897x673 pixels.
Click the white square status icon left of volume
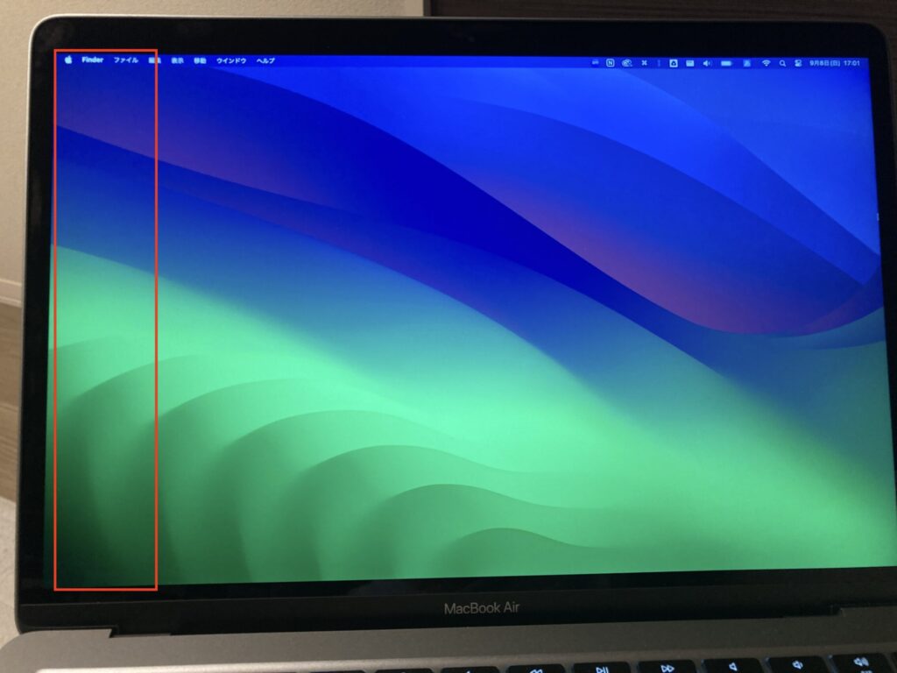pos(674,63)
